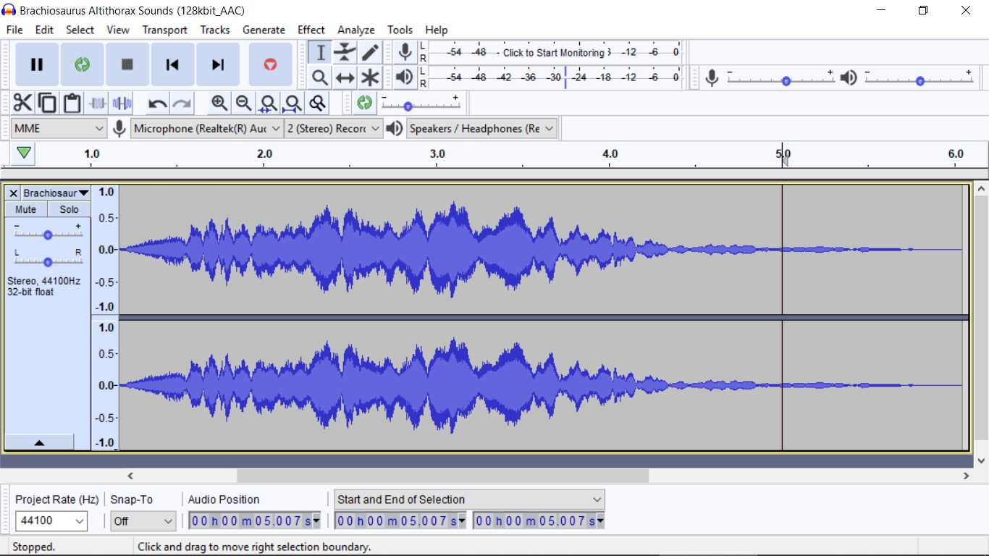Screen dimensions: 989x556
Task: Adjust the recording volume slider
Action: click(786, 81)
